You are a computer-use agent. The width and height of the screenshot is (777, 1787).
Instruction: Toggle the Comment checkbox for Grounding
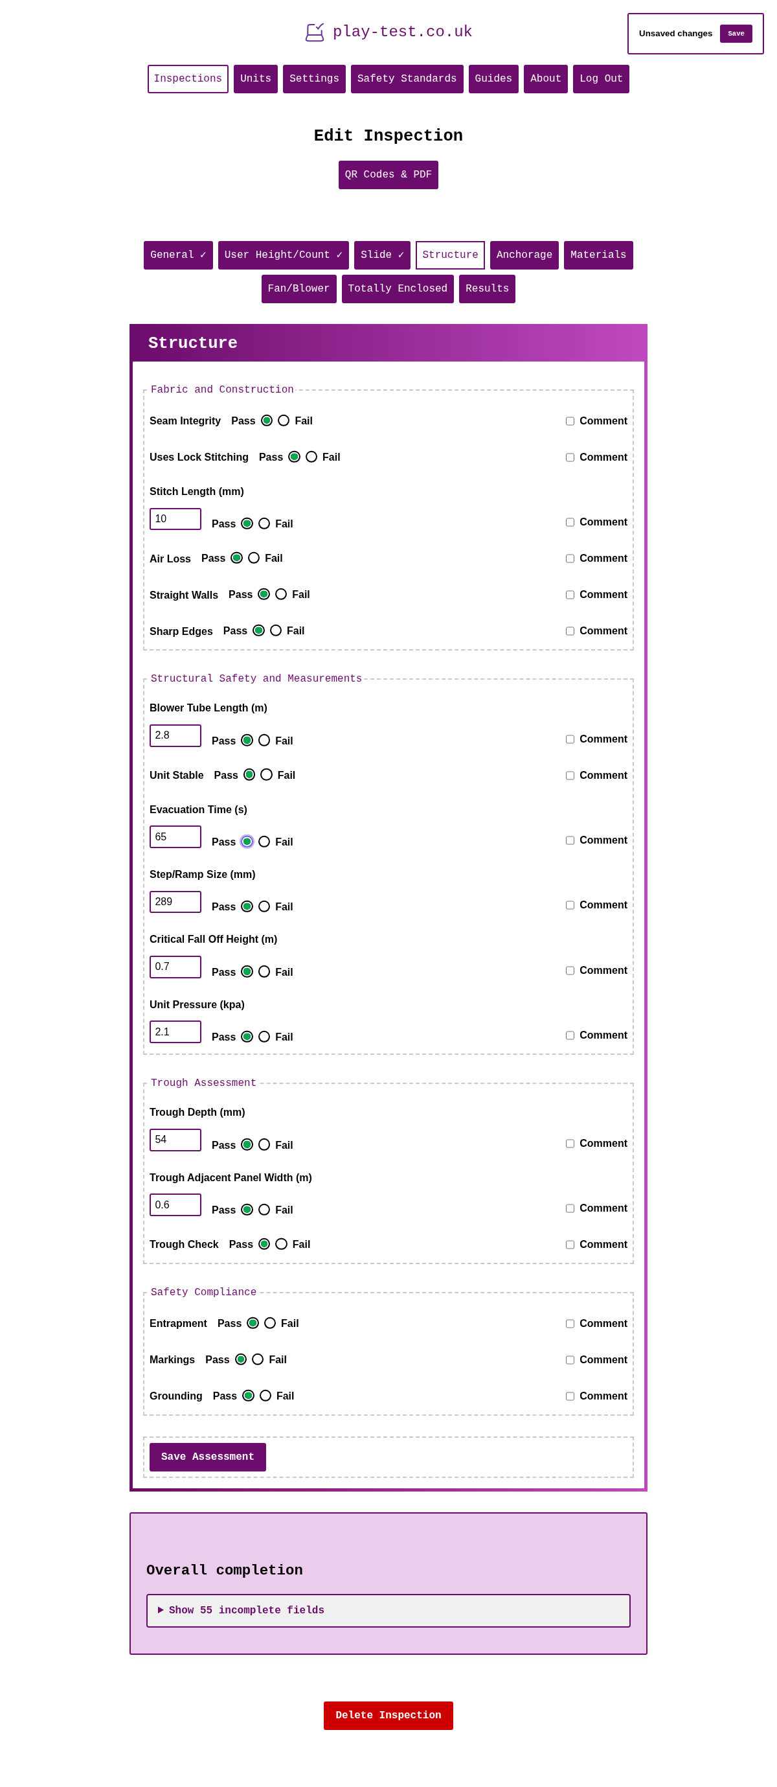coord(570,1396)
